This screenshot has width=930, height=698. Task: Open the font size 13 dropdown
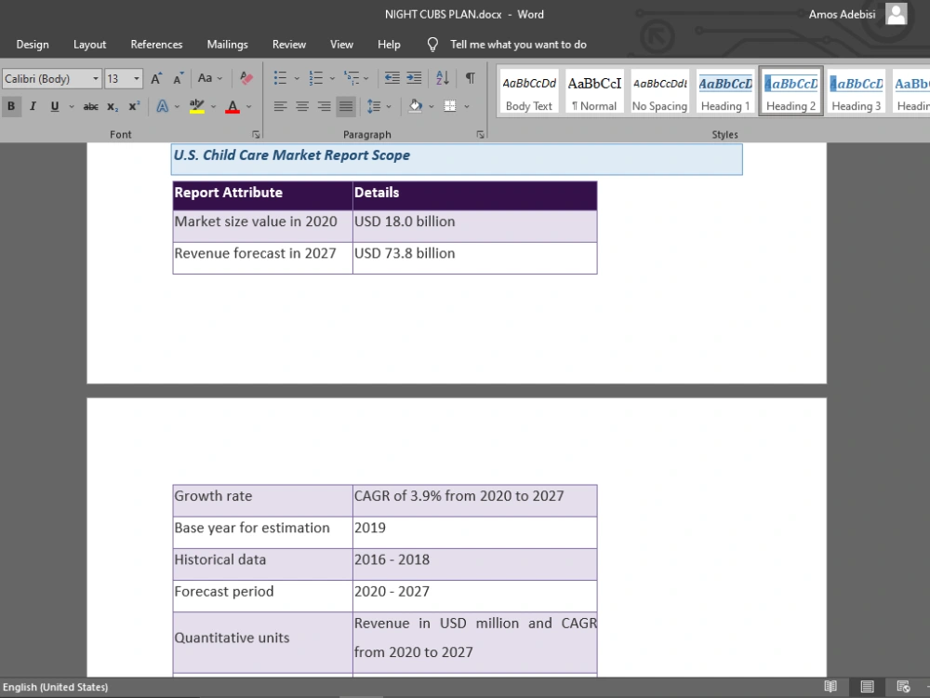click(x=137, y=79)
